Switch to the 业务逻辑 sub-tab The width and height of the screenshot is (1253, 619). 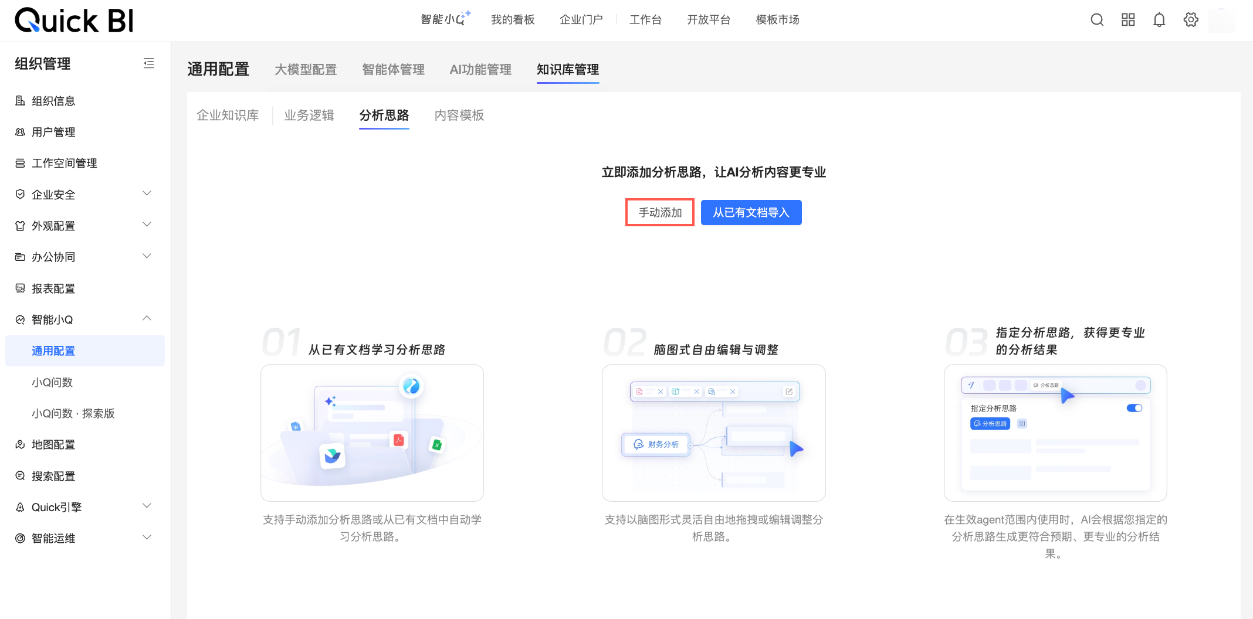[309, 115]
